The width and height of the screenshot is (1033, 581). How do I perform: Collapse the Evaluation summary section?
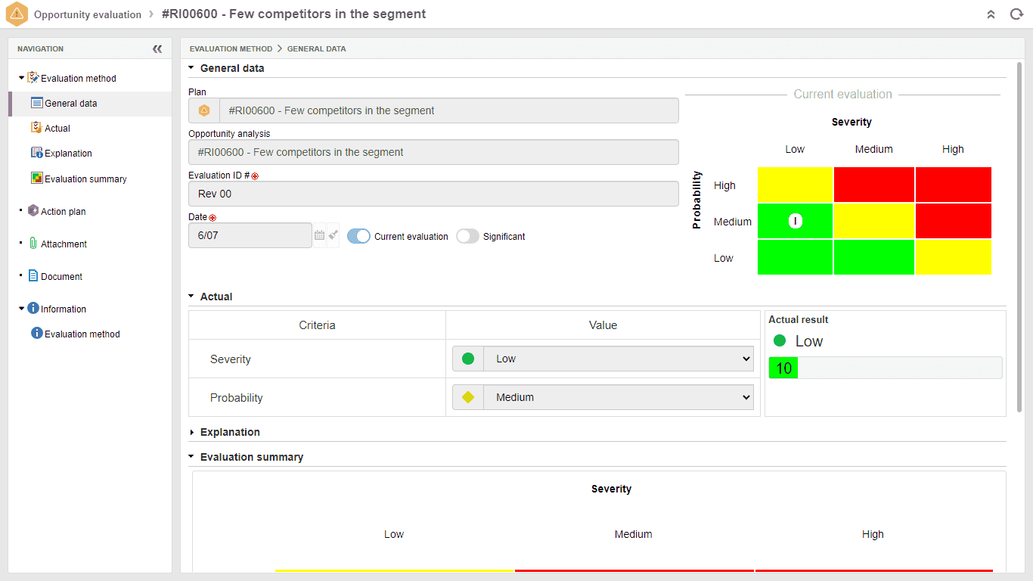191,457
